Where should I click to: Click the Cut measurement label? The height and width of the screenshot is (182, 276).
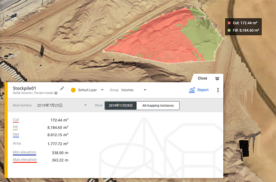16,120
